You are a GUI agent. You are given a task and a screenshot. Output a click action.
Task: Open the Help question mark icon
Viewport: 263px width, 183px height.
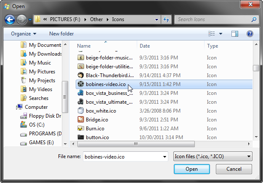click(x=250, y=34)
